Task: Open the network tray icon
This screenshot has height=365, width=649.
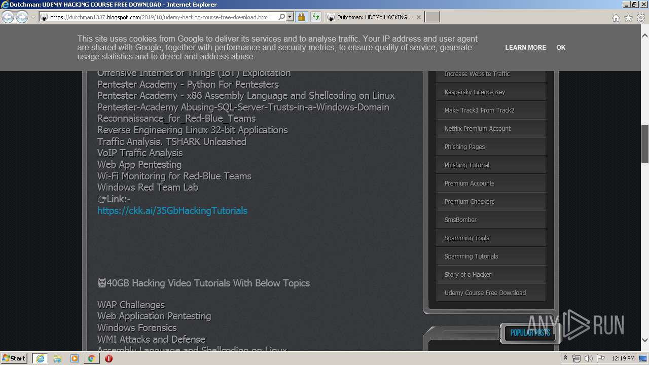Action: [x=576, y=358]
